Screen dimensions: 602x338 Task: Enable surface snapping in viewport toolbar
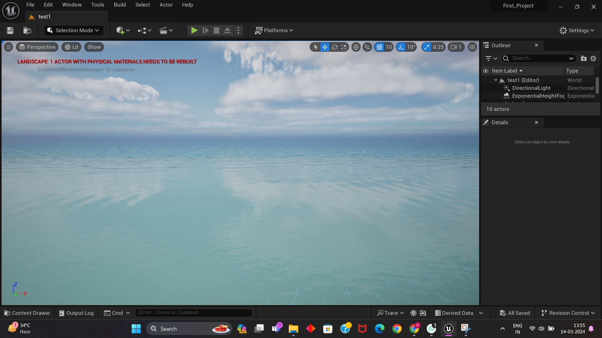tap(367, 47)
